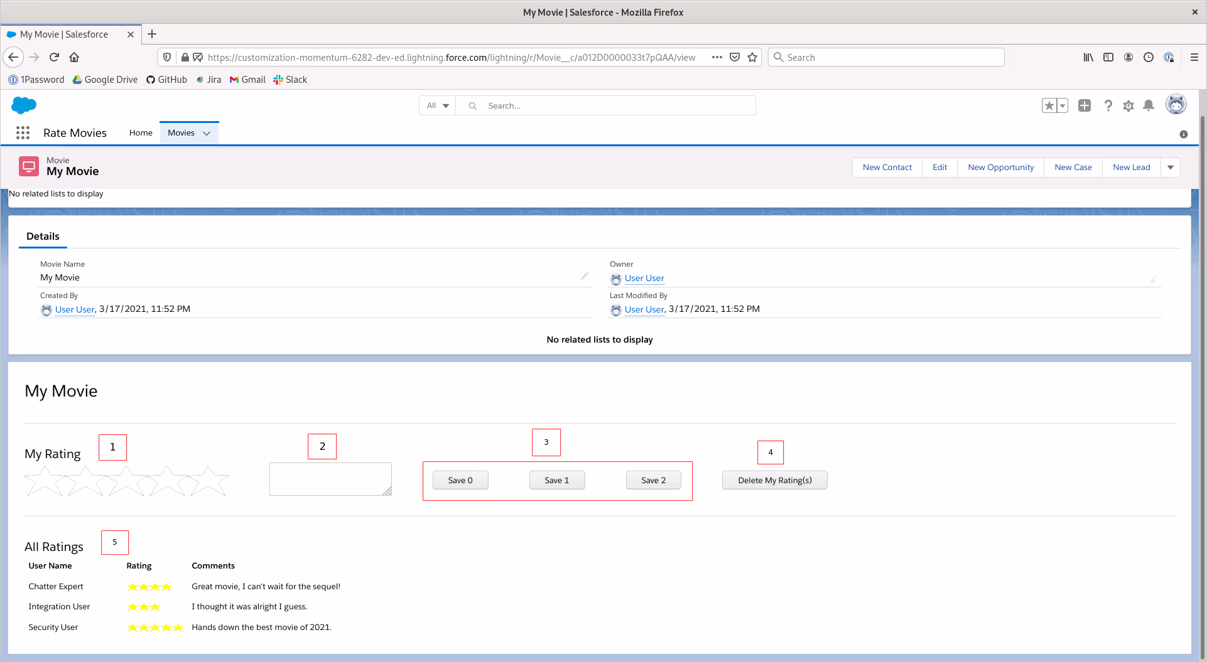Click Delete My Rating(s) button

point(775,480)
